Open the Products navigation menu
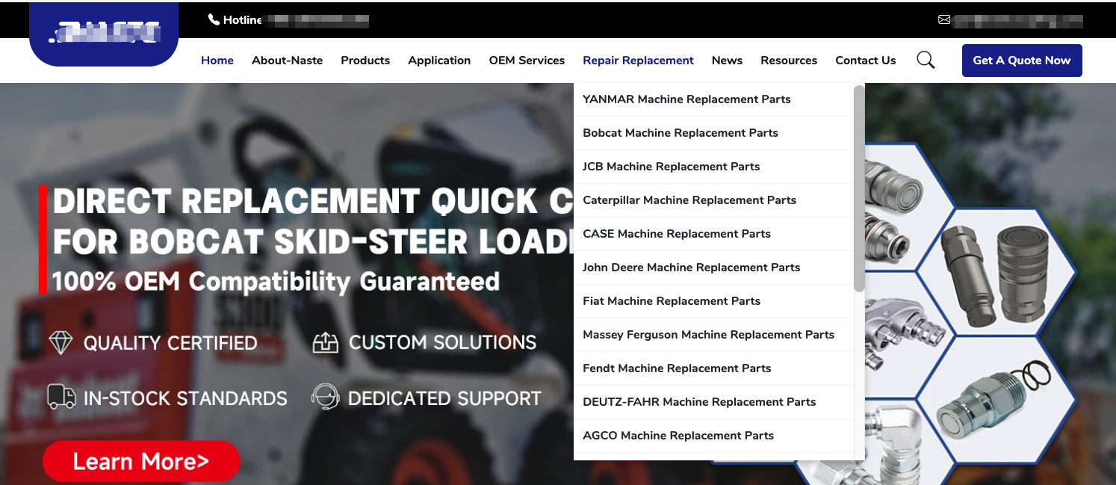The height and width of the screenshot is (485, 1116). 365,61
